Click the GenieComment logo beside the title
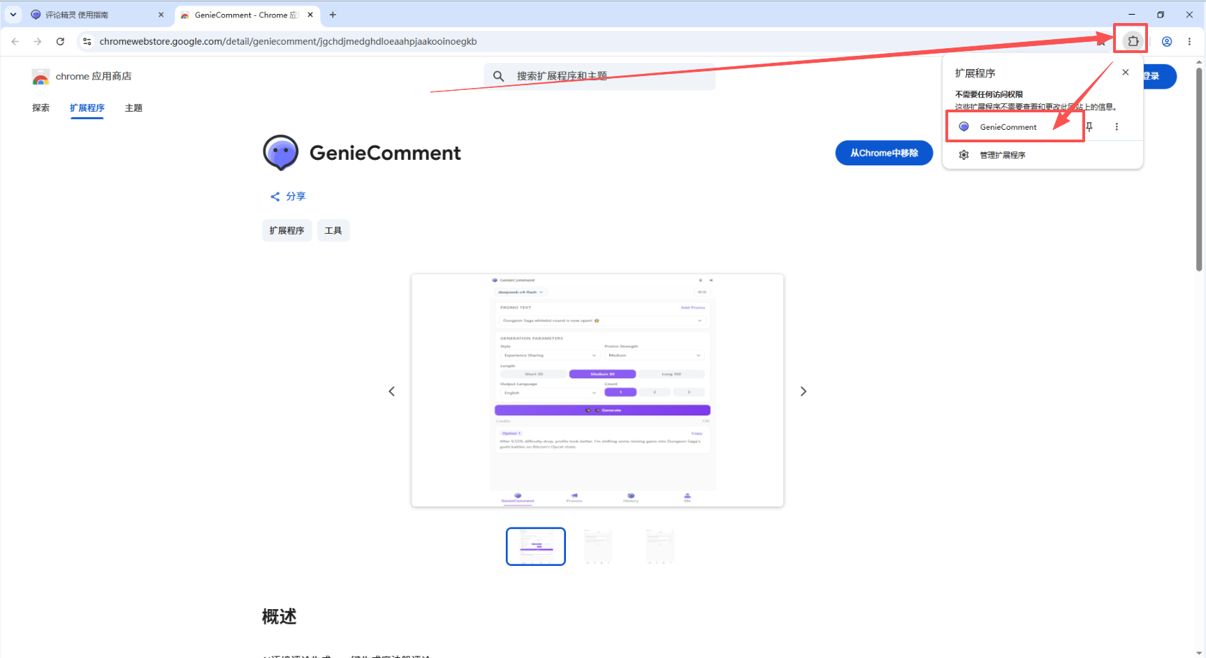Viewport: 1206px width, 658px height. pos(281,153)
